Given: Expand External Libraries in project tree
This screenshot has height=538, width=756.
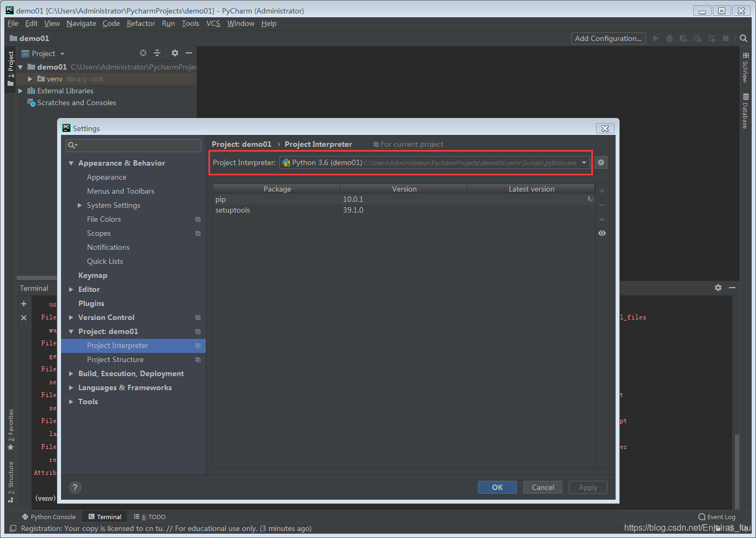Looking at the screenshot, I should 21,91.
